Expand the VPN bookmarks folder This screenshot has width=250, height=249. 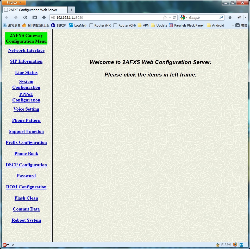click(143, 25)
